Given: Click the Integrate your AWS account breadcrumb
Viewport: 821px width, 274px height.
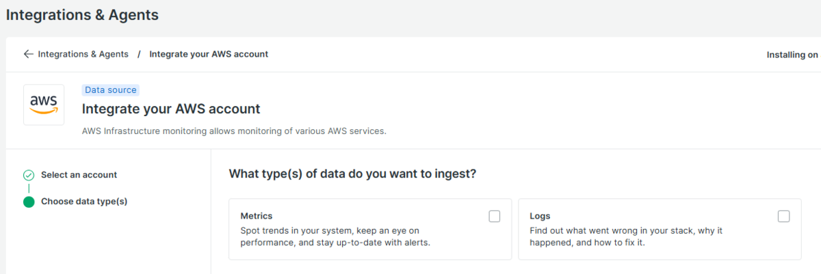Looking at the screenshot, I should click(209, 54).
